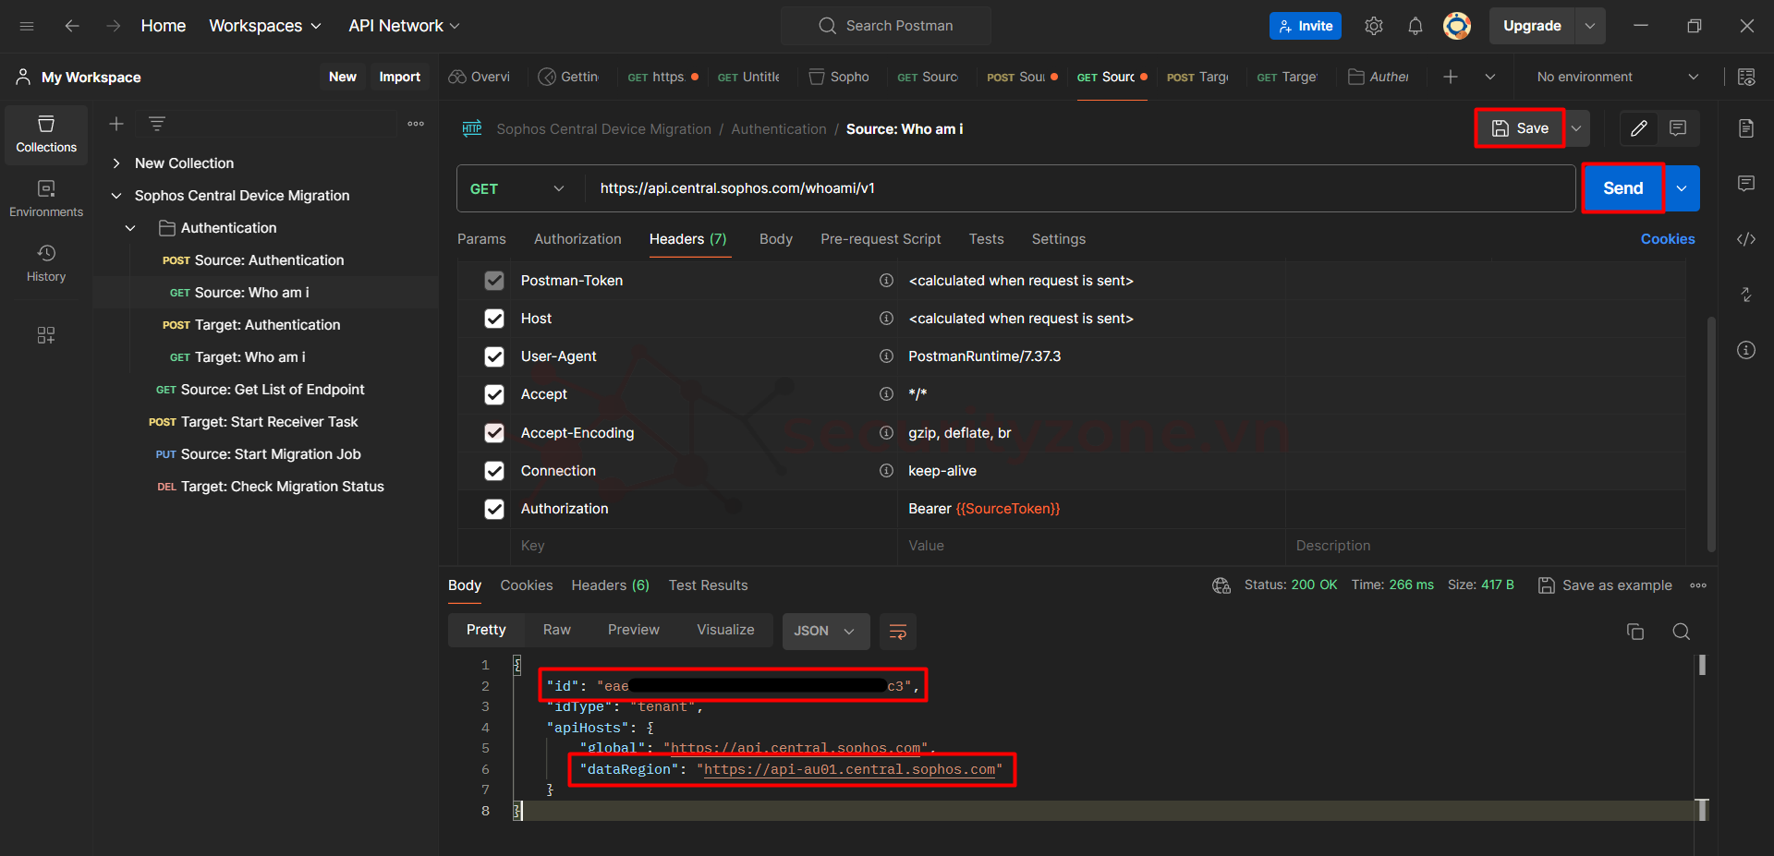The width and height of the screenshot is (1774, 856).
Task: Open the Documentation icon in right sidebar
Action: click(1746, 128)
